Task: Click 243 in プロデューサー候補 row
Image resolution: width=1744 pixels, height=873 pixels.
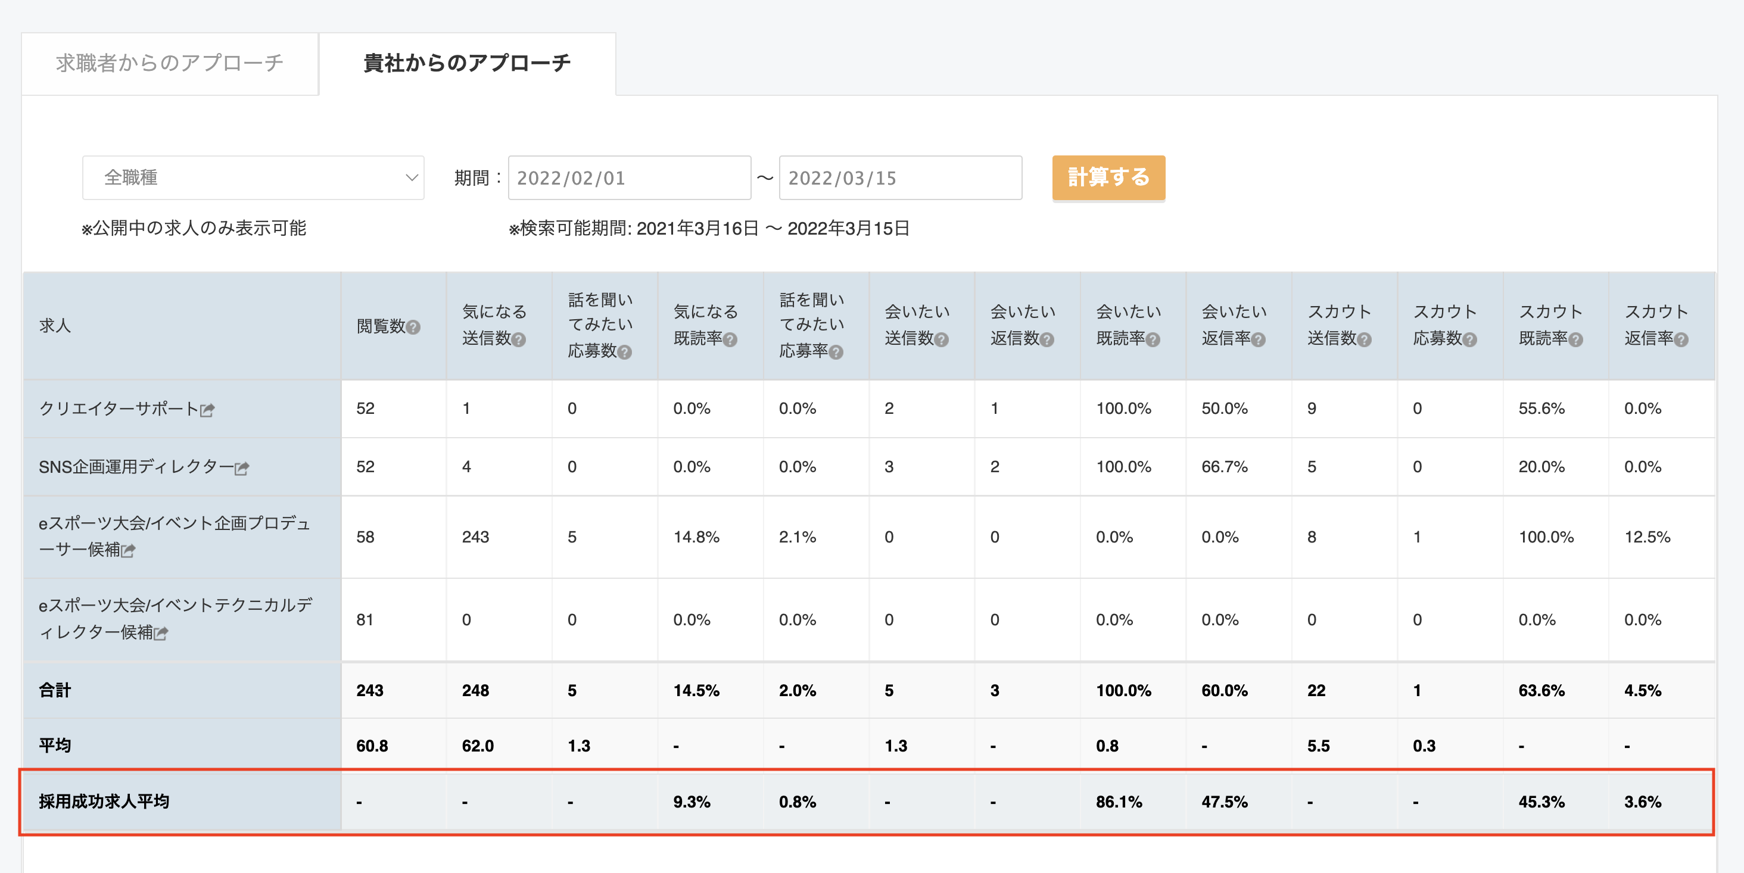Action: pyautogui.click(x=475, y=537)
